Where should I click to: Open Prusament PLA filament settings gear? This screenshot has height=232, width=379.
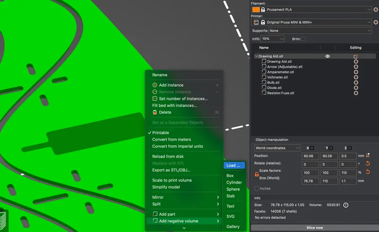(x=376, y=9)
